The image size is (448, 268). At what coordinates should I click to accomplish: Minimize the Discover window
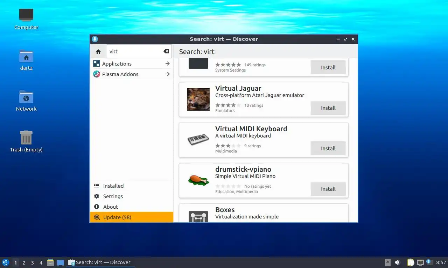click(338, 39)
